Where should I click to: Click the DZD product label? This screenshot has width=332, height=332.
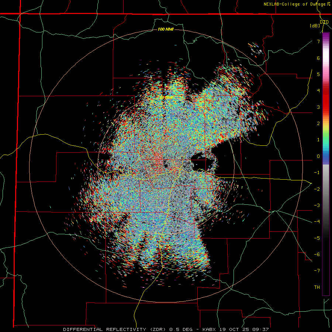coord(324,22)
